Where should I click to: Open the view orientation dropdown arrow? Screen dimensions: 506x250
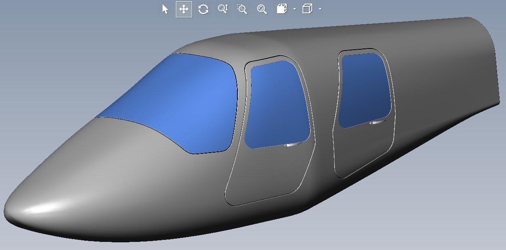[x=294, y=8]
